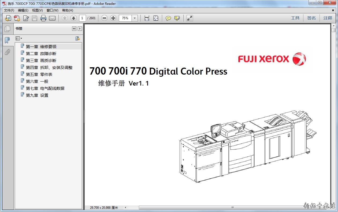Zoom out using the minus button
The height and width of the screenshot is (212, 338).
105,18
